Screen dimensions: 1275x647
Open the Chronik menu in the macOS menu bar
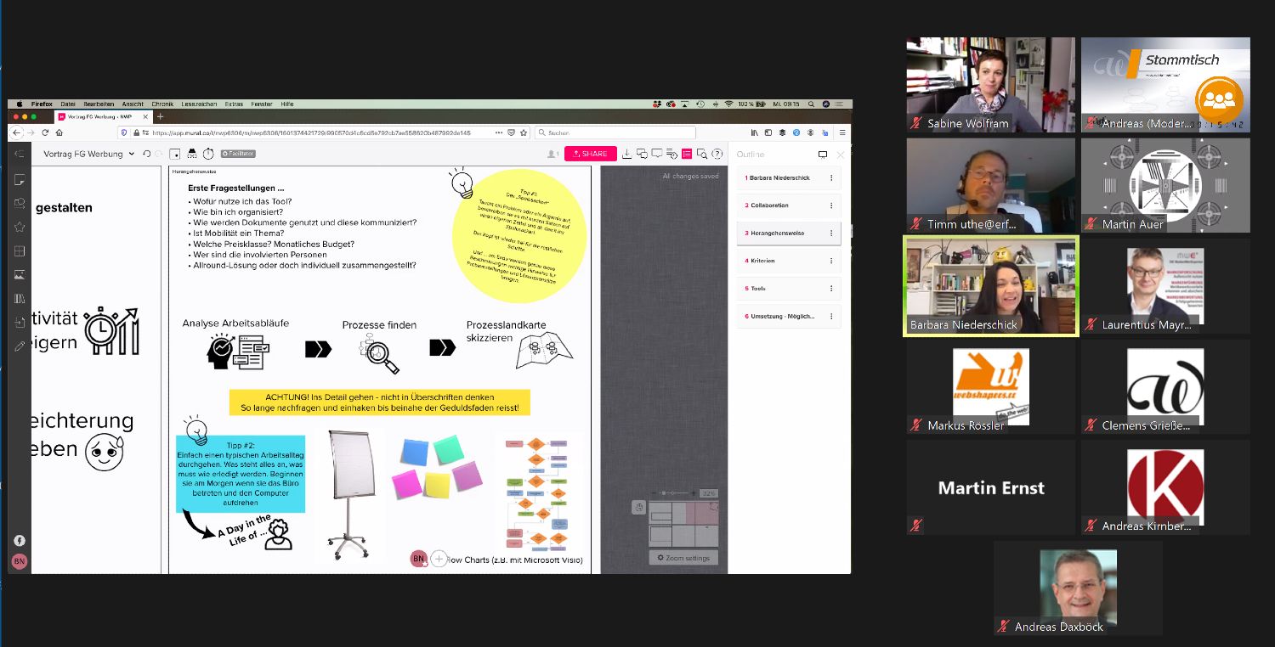pos(161,103)
